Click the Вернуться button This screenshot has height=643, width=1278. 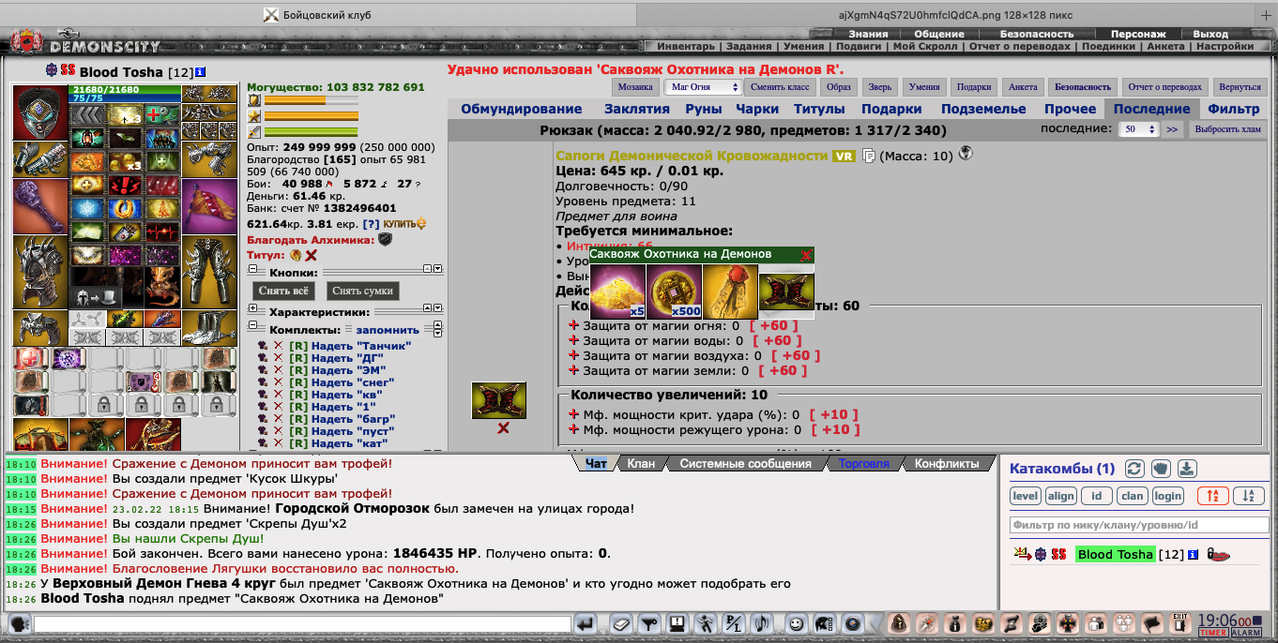coord(1240,87)
